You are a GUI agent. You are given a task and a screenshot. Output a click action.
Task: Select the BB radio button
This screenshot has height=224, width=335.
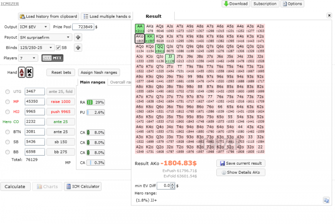pyautogui.click(x=8, y=152)
